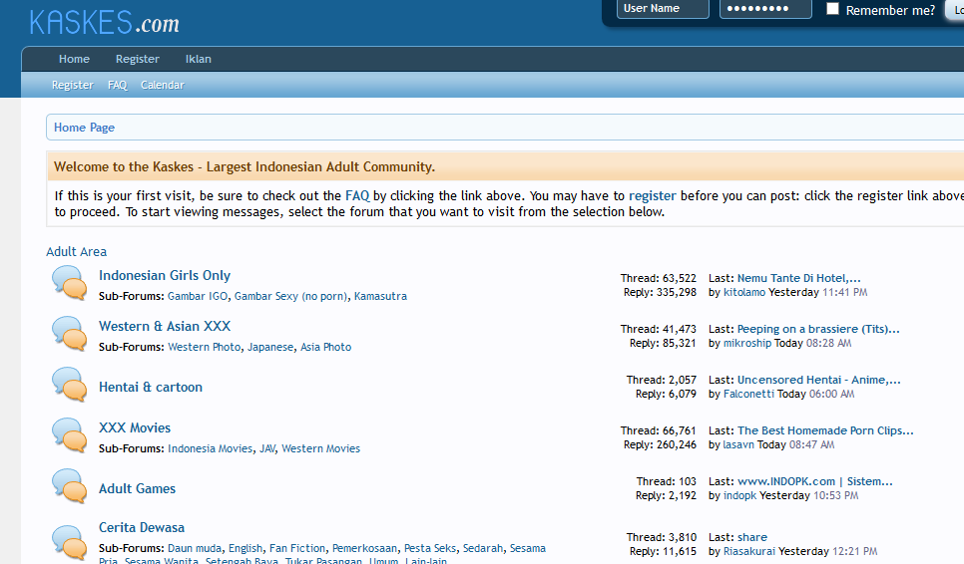Click the 'Reply: 260,246' count text
964x564 pixels.
pyautogui.click(x=660, y=445)
